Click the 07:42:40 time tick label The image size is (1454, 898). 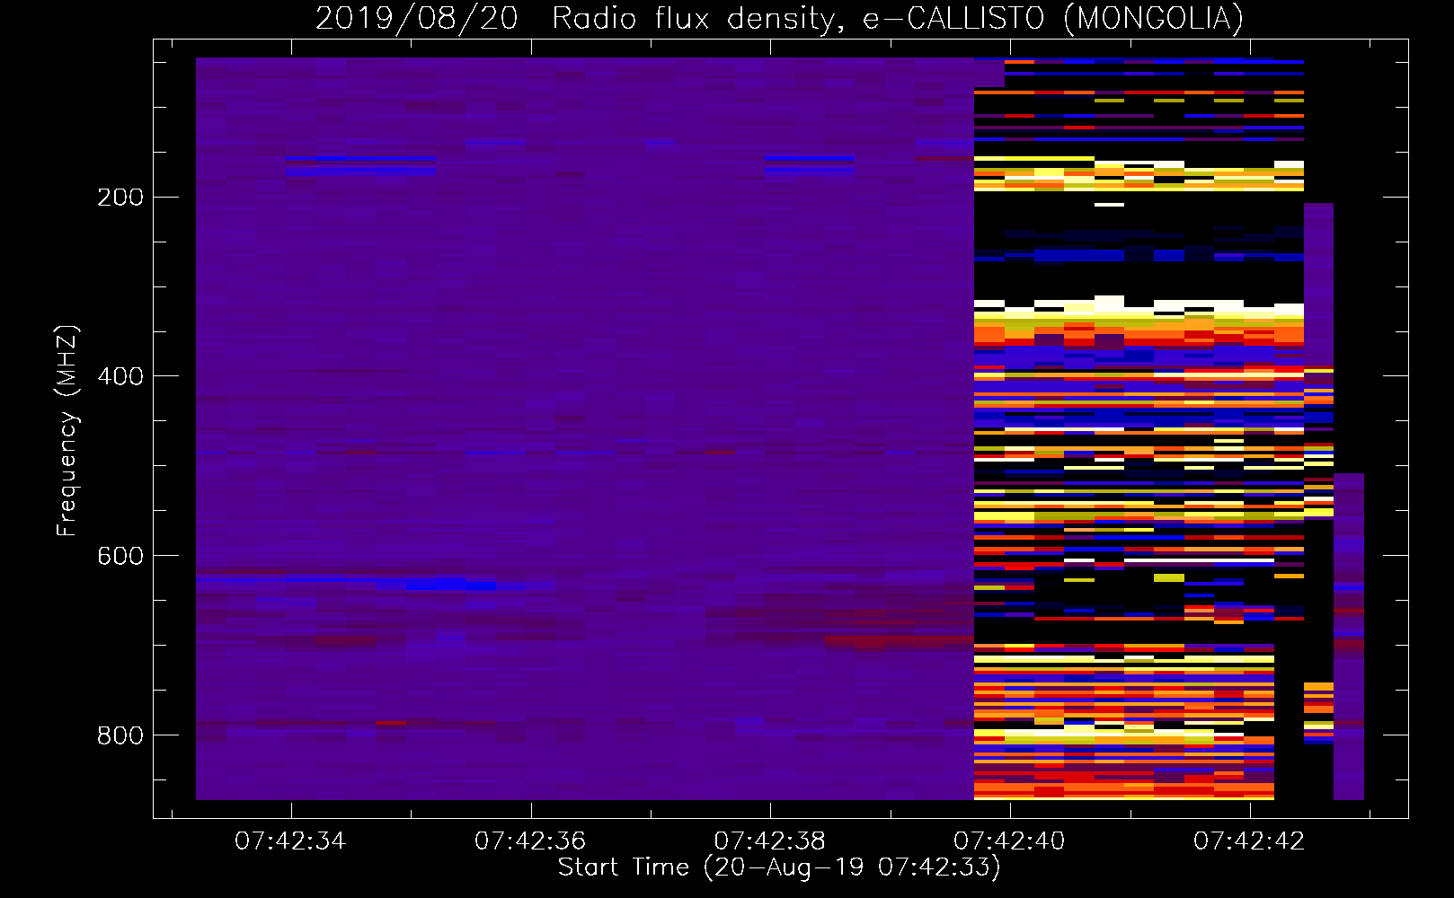click(1009, 841)
